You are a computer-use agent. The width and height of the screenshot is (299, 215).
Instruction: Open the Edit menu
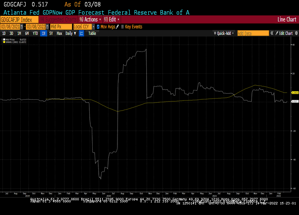click(112, 19)
